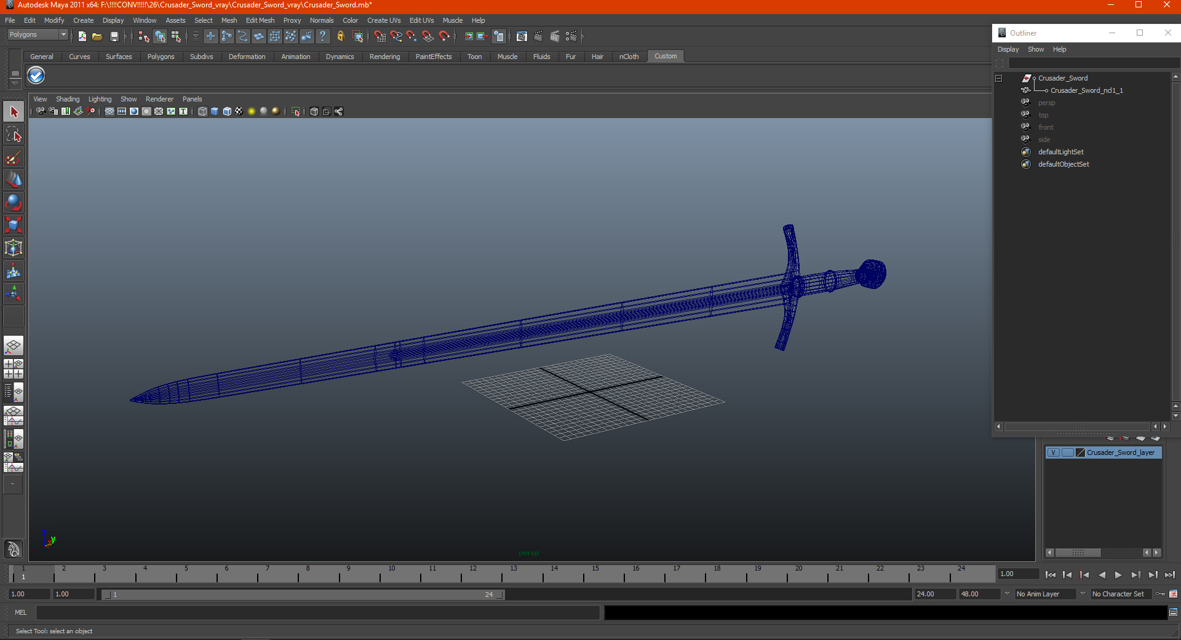The height and width of the screenshot is (640, 1181).
Task: Open a scene with the folder icon
Action: (x=97, y=37)
